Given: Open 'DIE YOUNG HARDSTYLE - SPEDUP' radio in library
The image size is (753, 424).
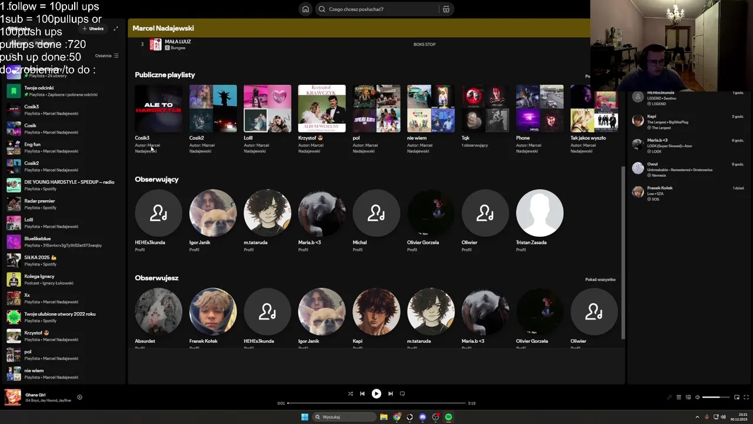Looking at the screenshot, I should pos(65,185).
